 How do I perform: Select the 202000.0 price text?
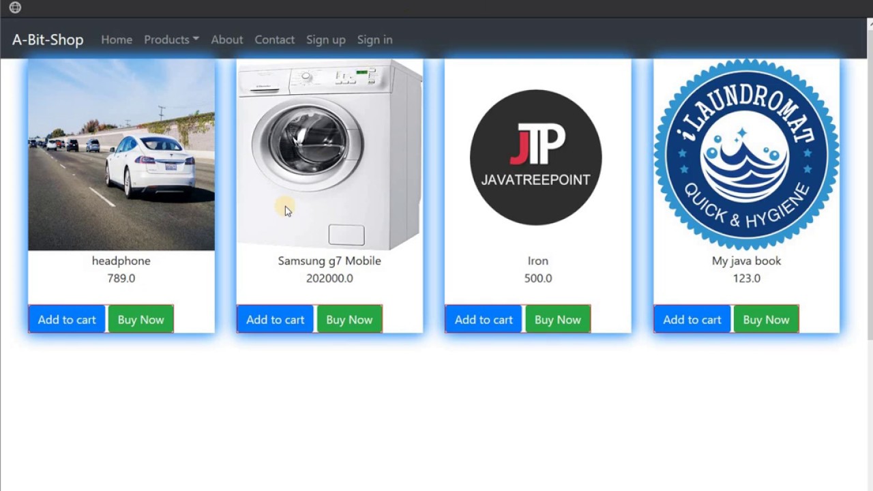(329, 278)
